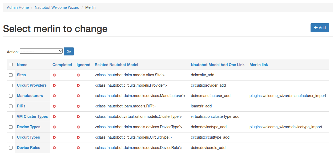334x157 pixels.
Task: Click the Completed icon in Circuit Providers row
Action: [x=54, y=86]
